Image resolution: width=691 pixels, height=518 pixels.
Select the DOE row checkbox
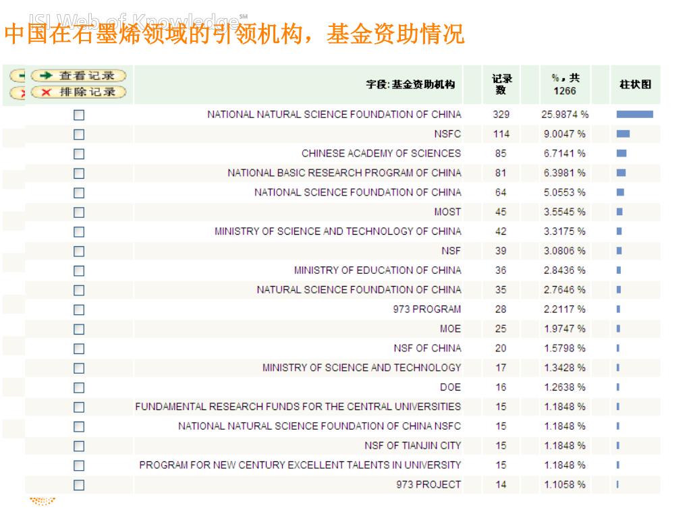(x=79, y=388)
